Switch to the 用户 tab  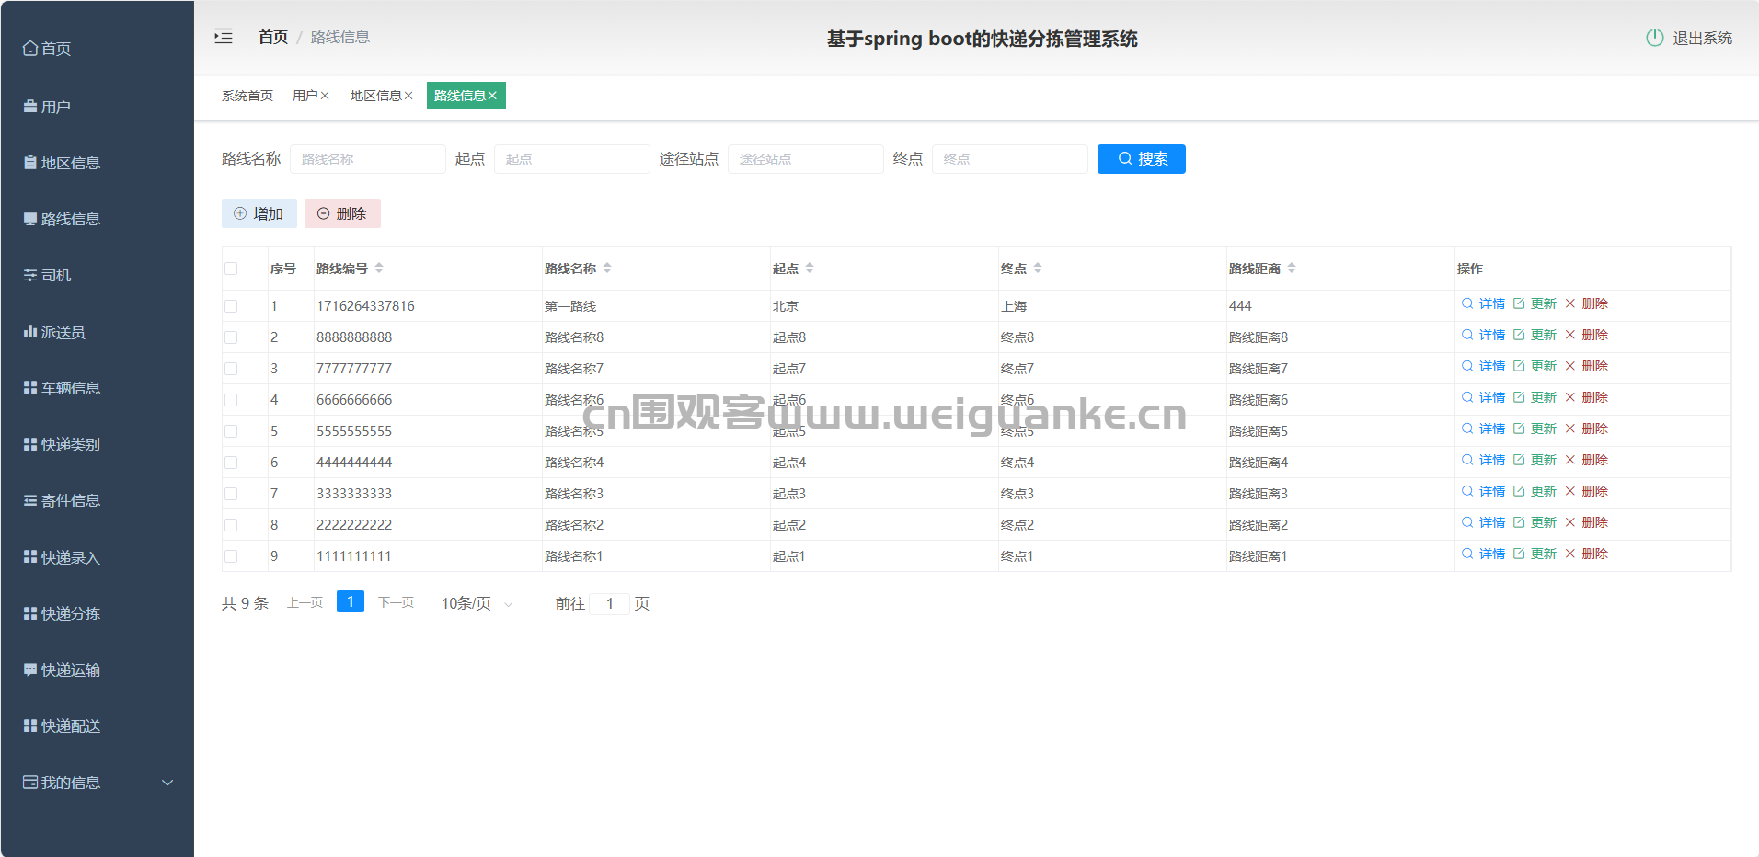(x=305, y=96)
